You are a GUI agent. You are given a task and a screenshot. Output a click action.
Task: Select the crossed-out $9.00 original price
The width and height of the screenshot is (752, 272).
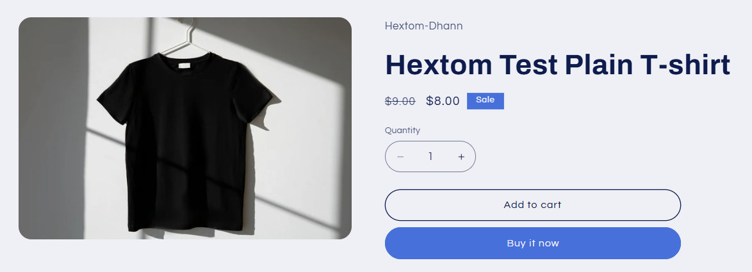point(400,102)
